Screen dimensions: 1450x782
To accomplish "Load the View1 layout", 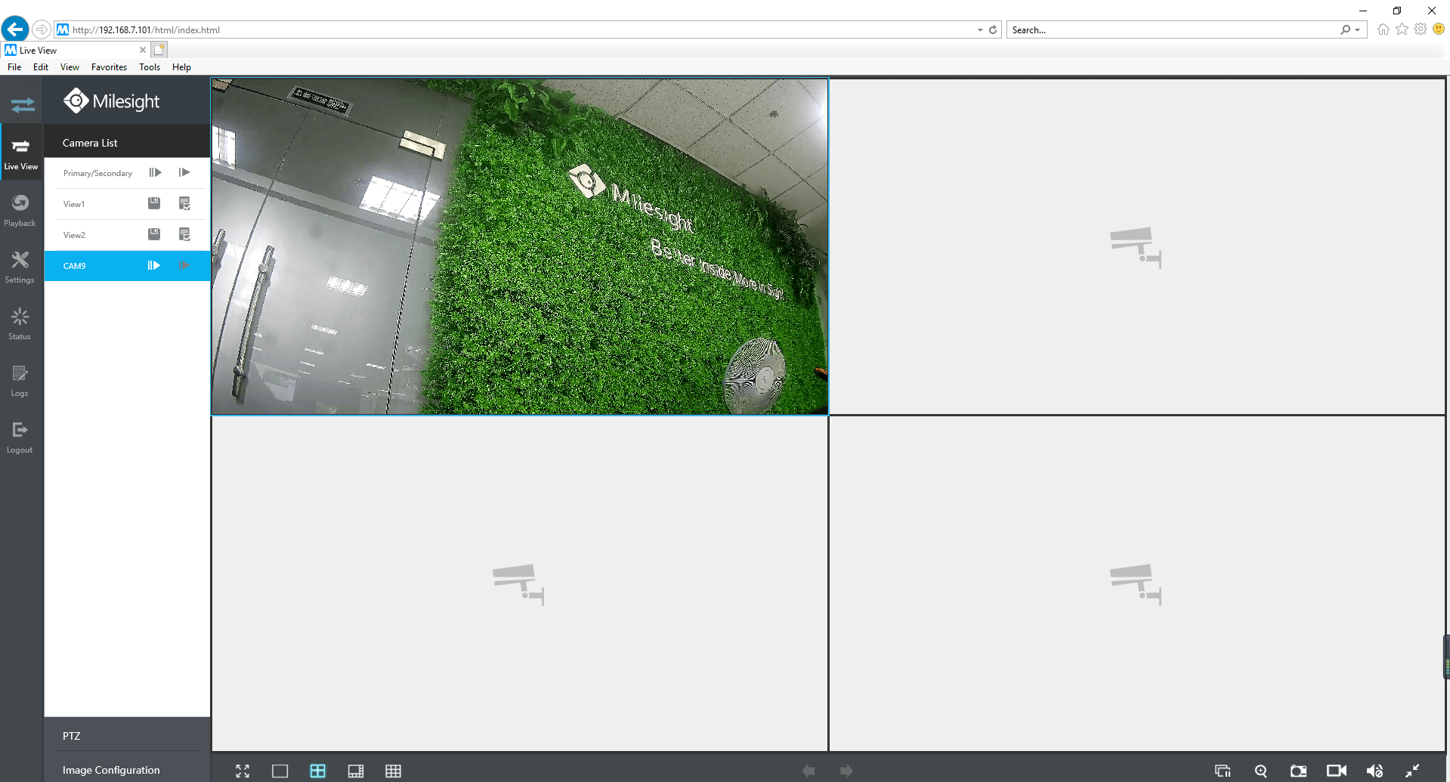I will click(x=184, y=203).
